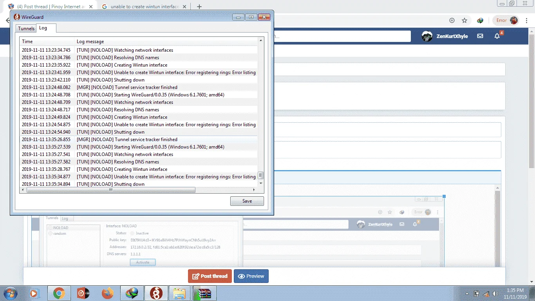Image resolution: width=535 pixels, height=301 pixels.
Task: Show hidden system tray icons
Action: coord(467,294)
